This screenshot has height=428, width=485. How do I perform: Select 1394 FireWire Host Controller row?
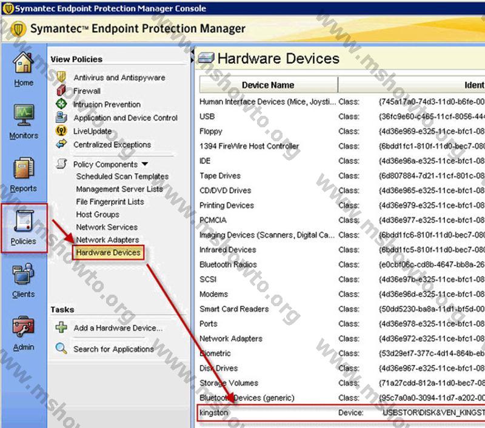[x=341, y=146]
